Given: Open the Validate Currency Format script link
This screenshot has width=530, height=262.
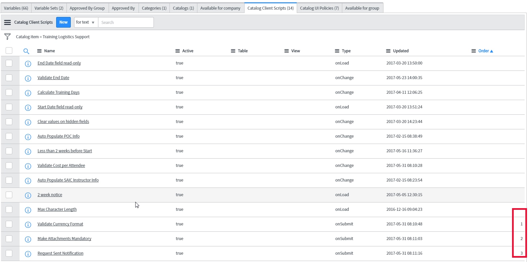Looking at the screenshot, I should pyautogui.click(x=60, y=224).
